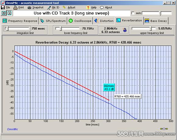Screen dimensions: 177x140
Task: Click the integration limit slider handle
Action: point(7,28)
